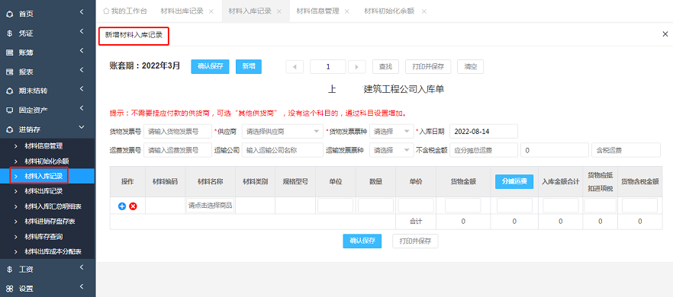
Task: Click the 进销存 icon in sidebar
Action: tap(9, 129)
